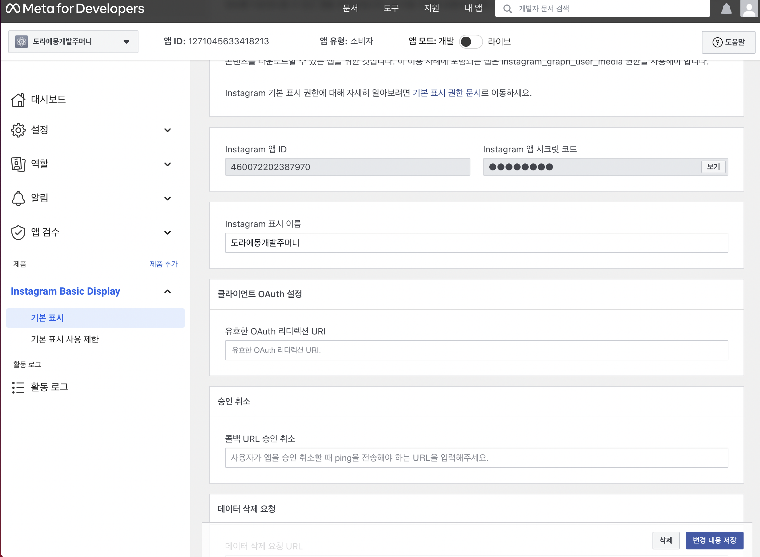Click the app review shield icon
This screenshot has width=760, height=557.
[x=18, y=232]
